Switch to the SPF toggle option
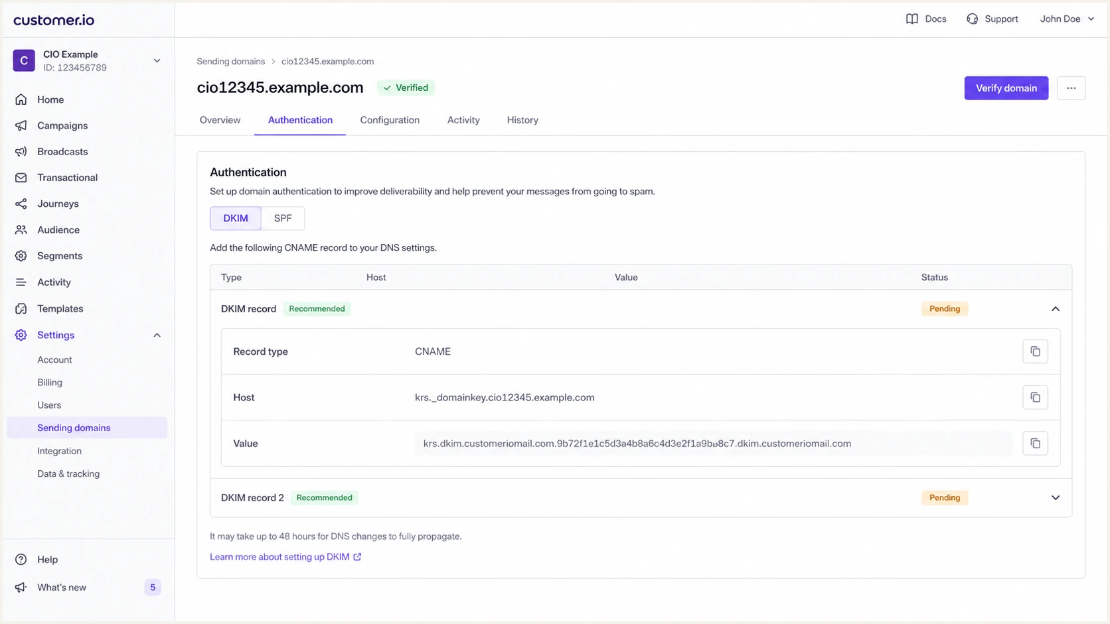This screenshot has width=1110, height=624. click(283, 218)
